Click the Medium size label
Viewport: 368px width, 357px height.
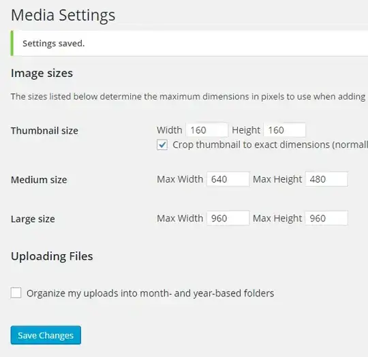point(39,180)
